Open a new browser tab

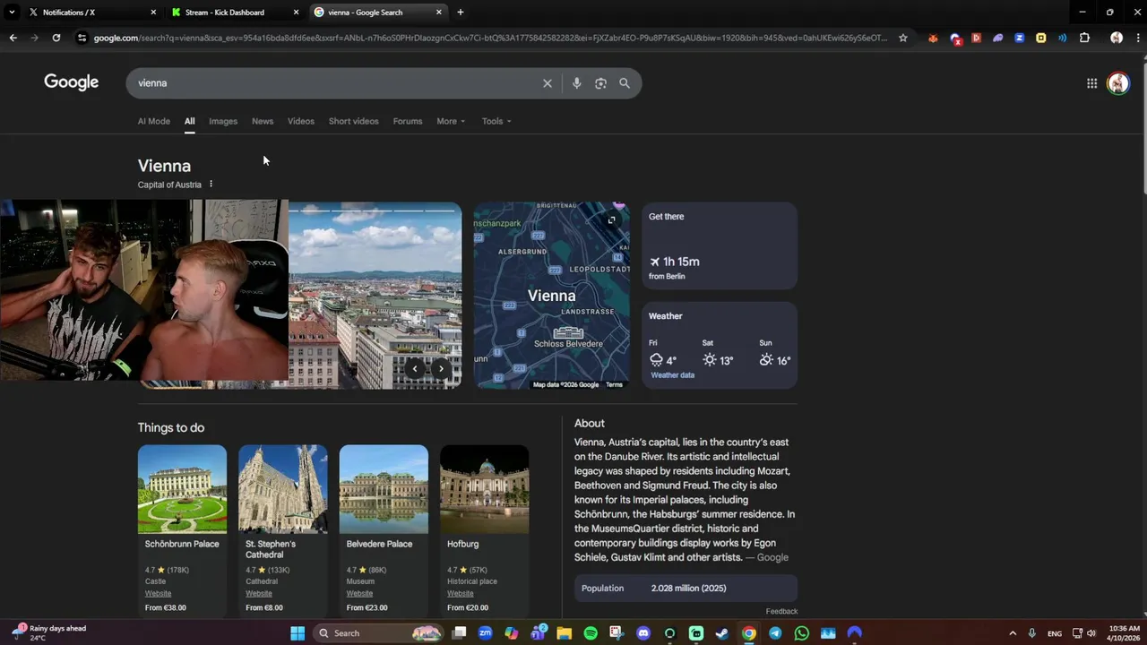click(x=461, y=13)
